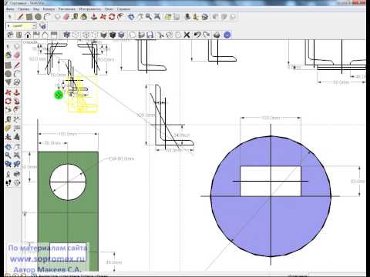Choose Paint Bucket in top toolbar
Viewport: 370px width, 277px height.
84,17
